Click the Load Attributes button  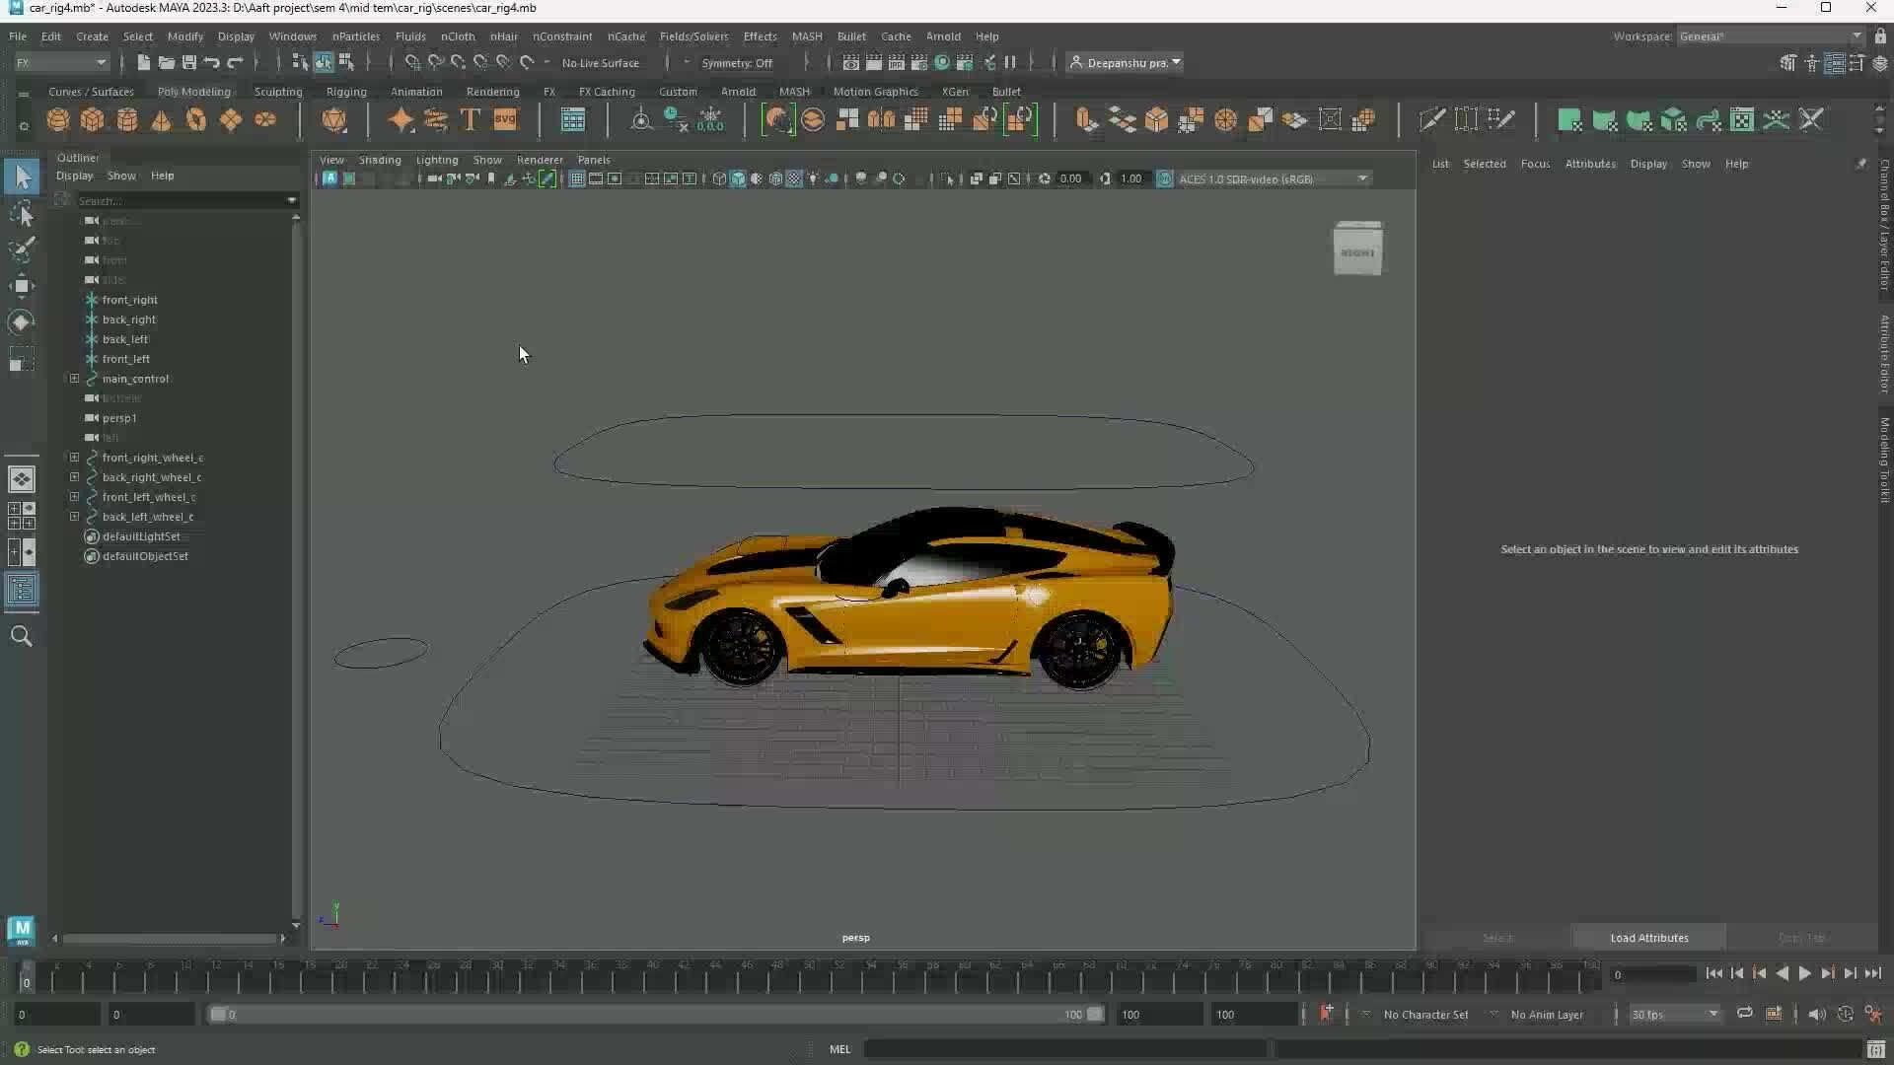pyautogui.click(x=1648, y=938)
